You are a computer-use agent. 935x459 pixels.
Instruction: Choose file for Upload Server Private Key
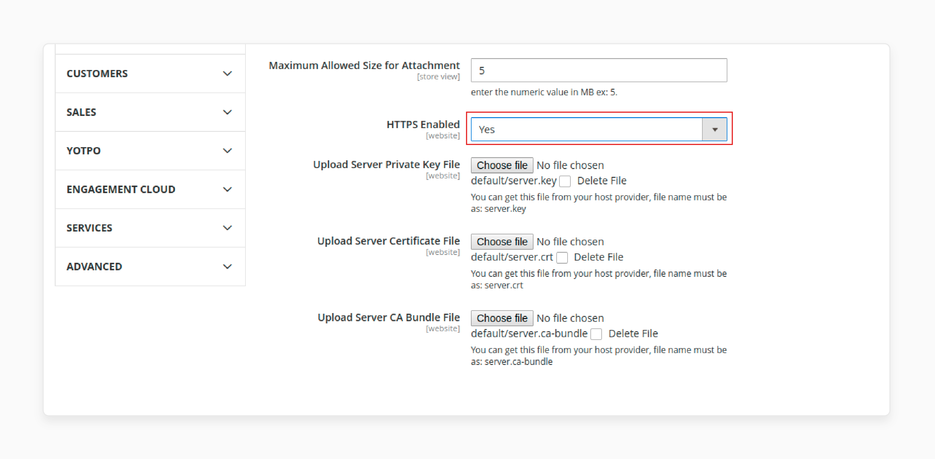(501, 166)
